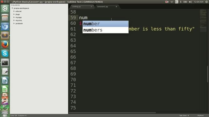
Task: Click line number 75 in gutter
Action: (73, 108)
